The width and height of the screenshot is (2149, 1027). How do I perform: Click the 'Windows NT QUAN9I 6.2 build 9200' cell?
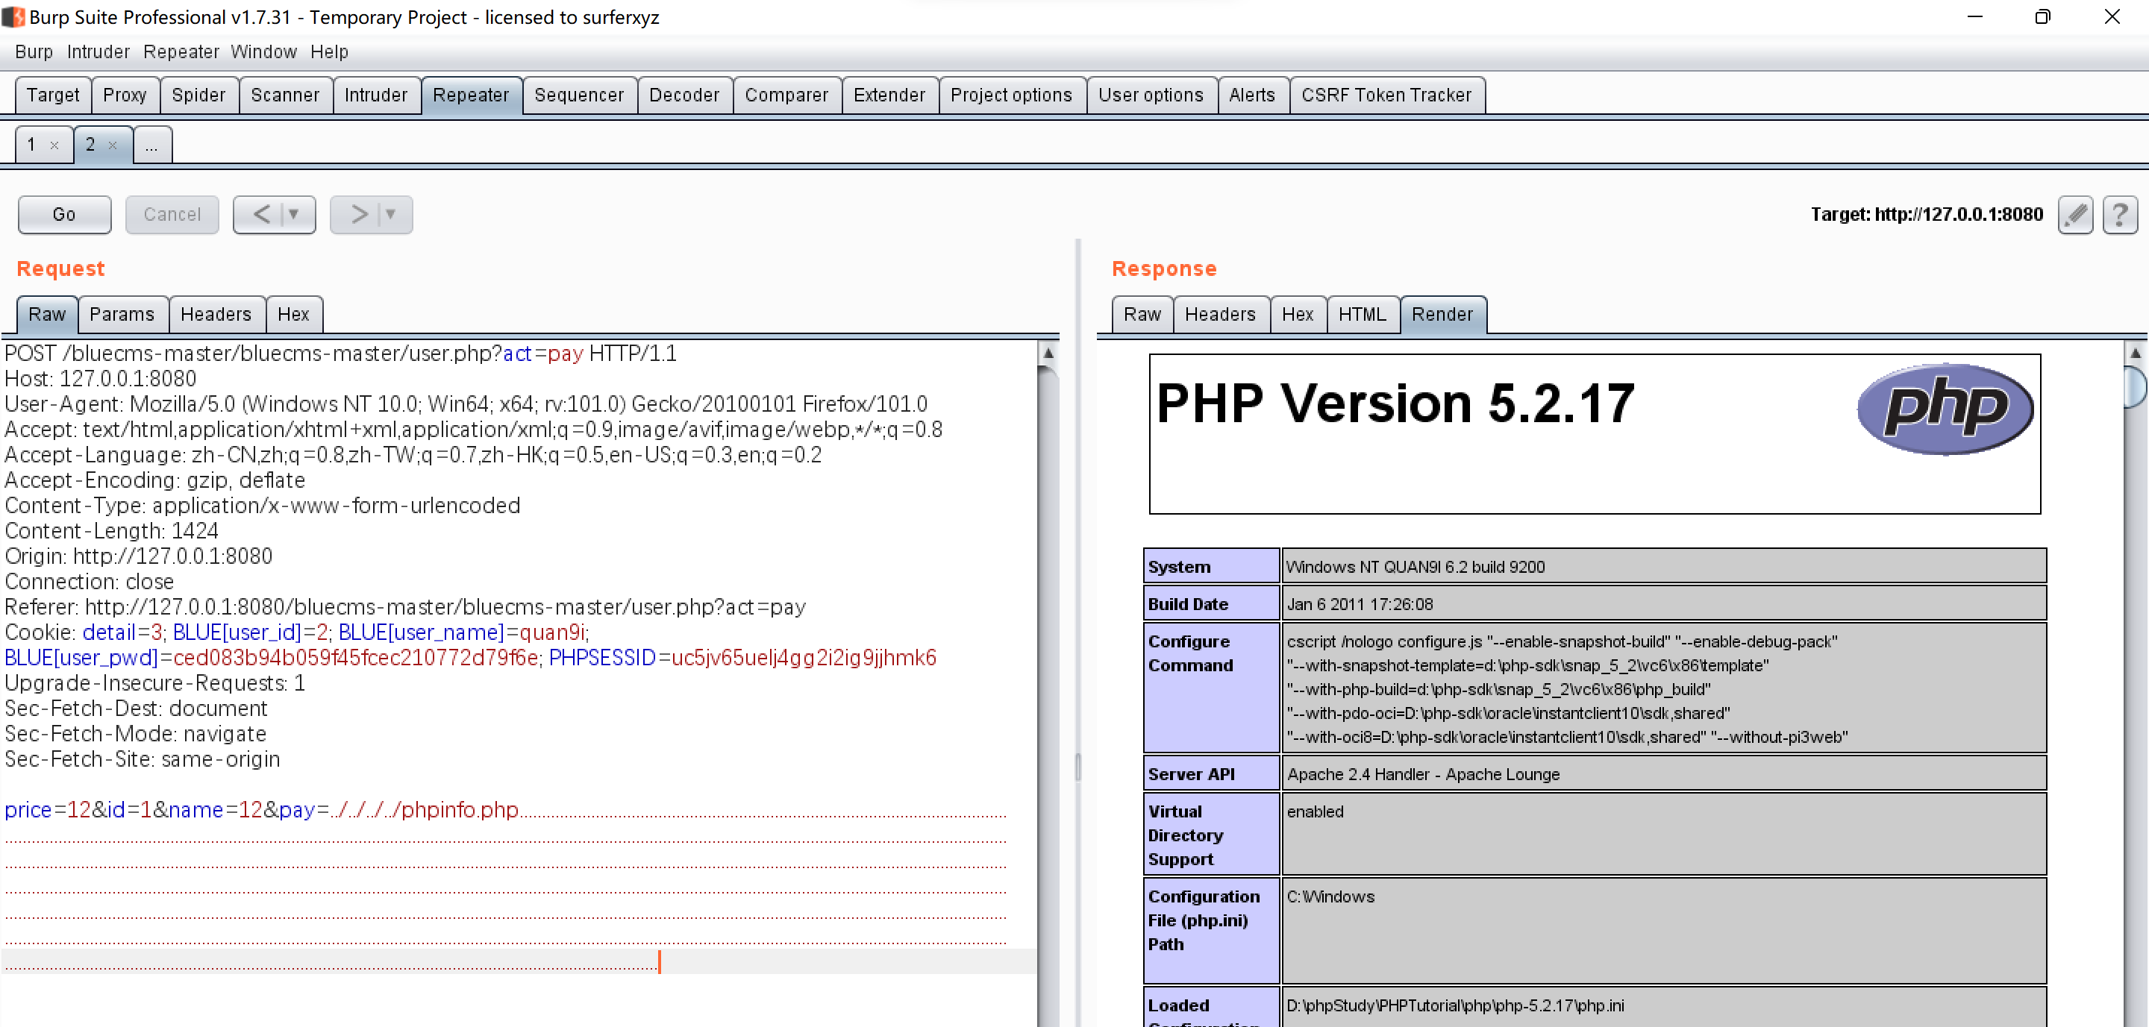(1664, 567)
